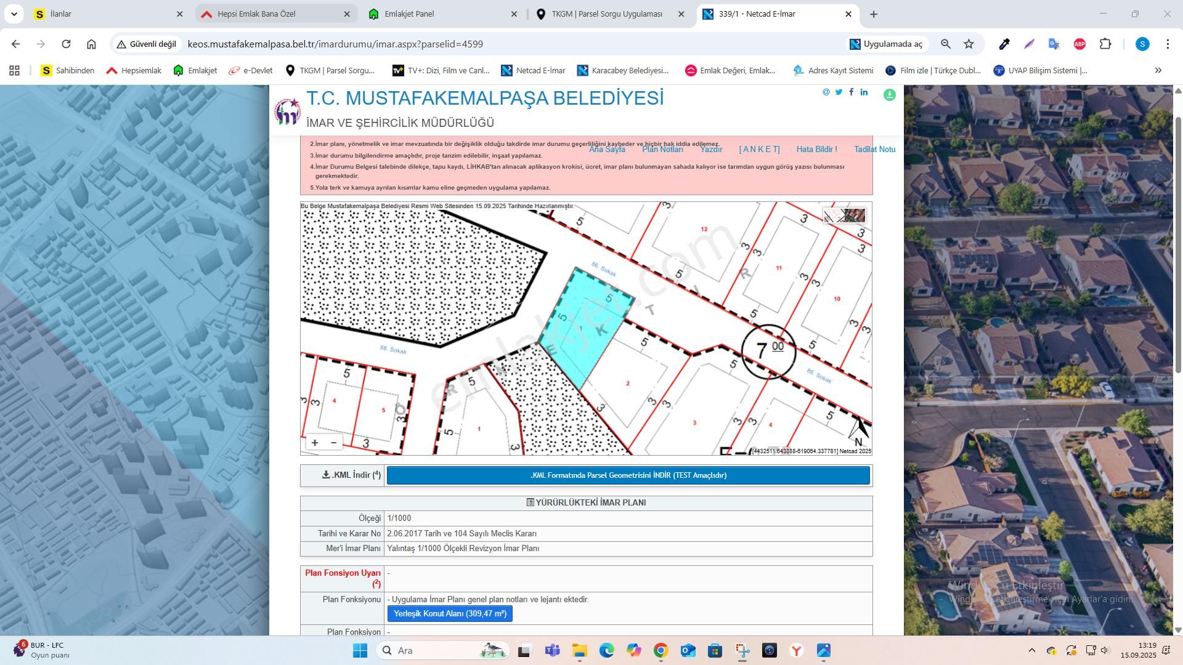The height and width of the screenshot is (665, 1183).
Task: Click Yerleşik Konut Alanı button
Action: pyautogui.click(x=450, y=614)
